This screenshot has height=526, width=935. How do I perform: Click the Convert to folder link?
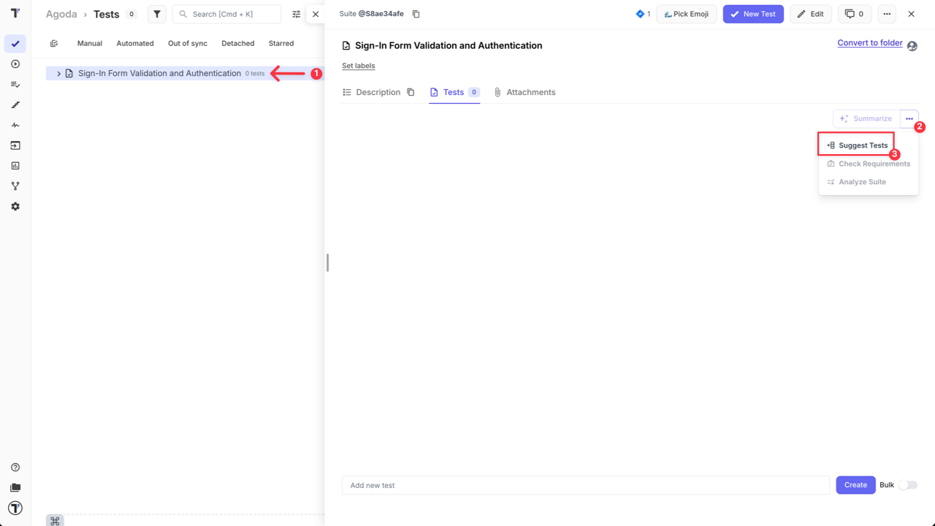[869, 42]
